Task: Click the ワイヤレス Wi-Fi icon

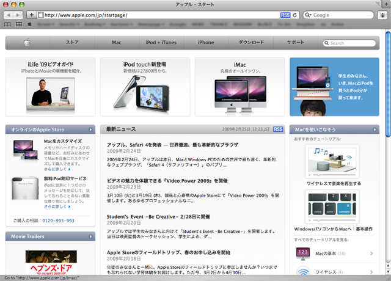Action: (303, 271)
